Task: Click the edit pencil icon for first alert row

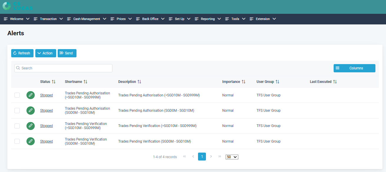Action: [30, 95]
